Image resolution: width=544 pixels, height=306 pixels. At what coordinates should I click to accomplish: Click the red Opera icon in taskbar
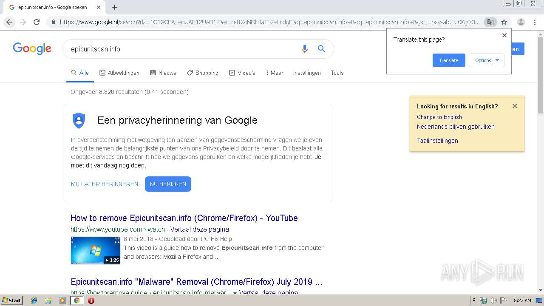(x=91, y=300)
